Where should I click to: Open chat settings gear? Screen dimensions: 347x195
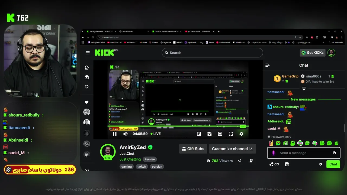point(321,164)
